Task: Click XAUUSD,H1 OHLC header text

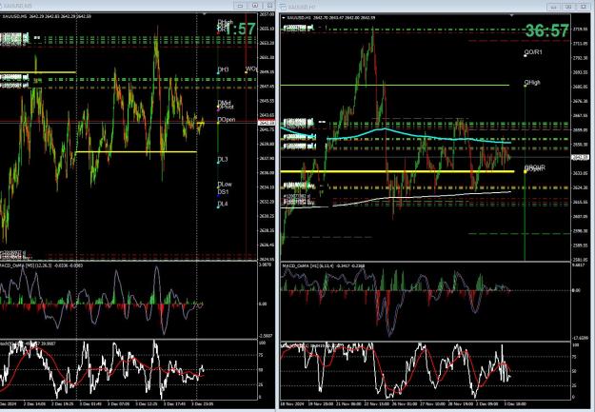Action: 331,18
